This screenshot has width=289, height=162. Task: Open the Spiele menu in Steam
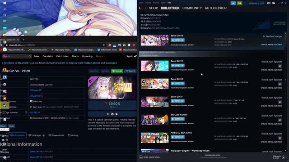pyautogui.click(x=163, y=3)
